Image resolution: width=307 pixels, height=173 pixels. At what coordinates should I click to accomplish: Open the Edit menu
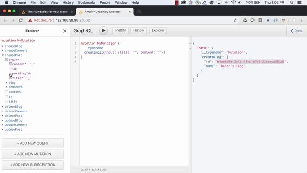[x=43, y=2]
